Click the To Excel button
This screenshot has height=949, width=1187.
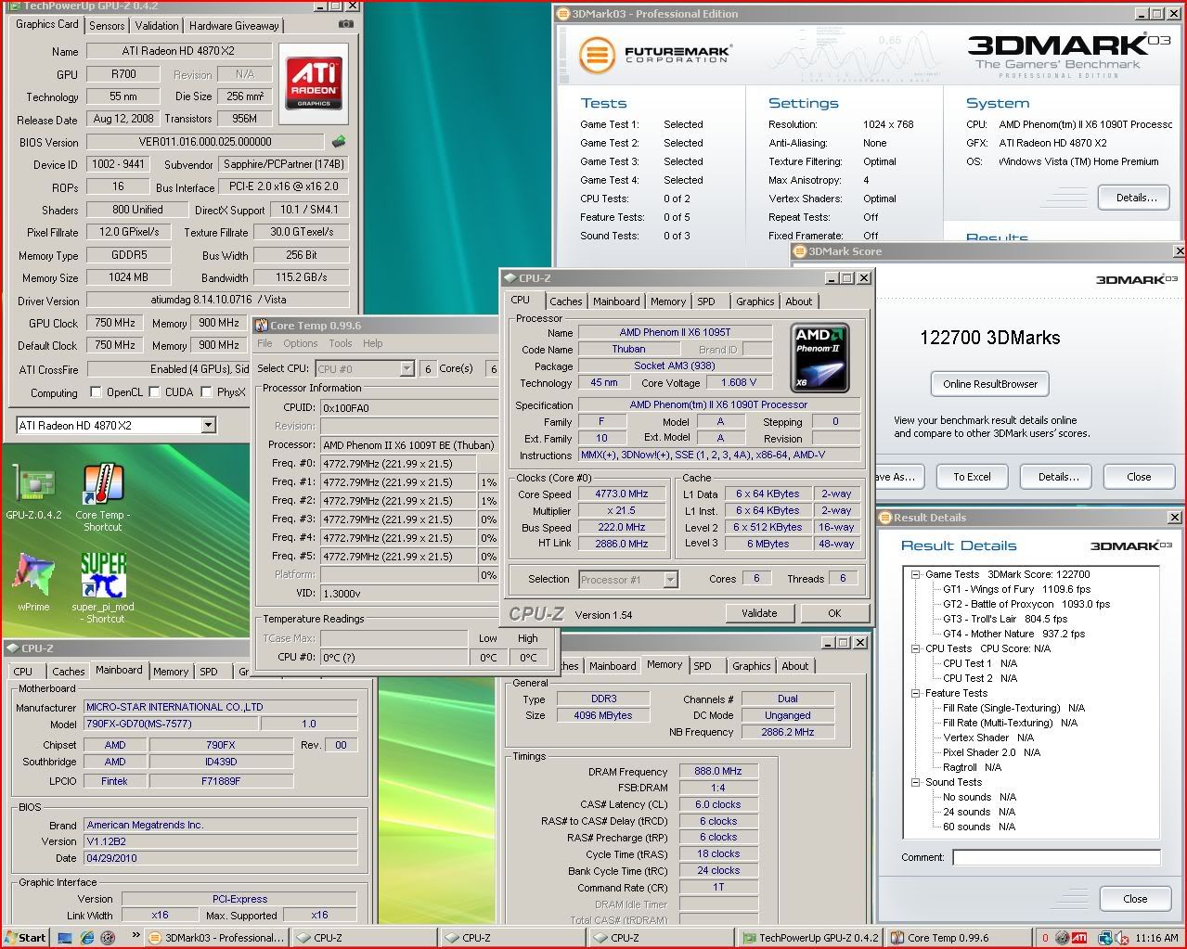coord(972,477)
